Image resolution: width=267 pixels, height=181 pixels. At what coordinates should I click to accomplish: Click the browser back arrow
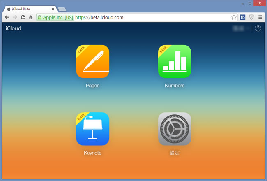[x=7, y=17]
